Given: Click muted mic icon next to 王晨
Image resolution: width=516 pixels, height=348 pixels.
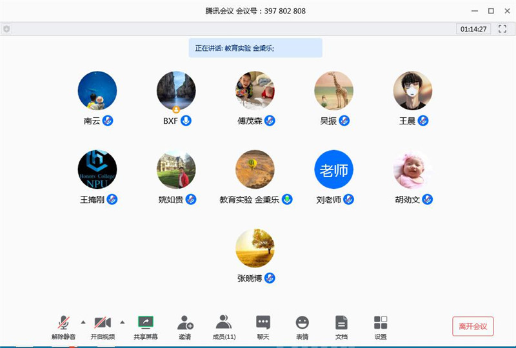Looking at the screenshot, I should [423, 121].
